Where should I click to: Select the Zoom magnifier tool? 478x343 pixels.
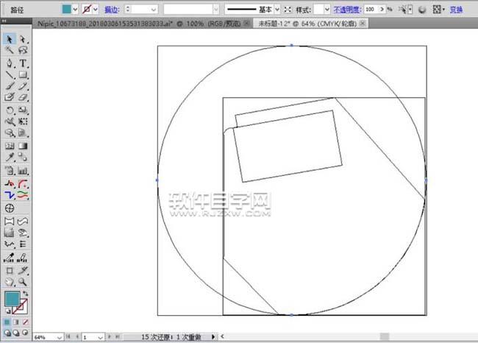(23, 282)
